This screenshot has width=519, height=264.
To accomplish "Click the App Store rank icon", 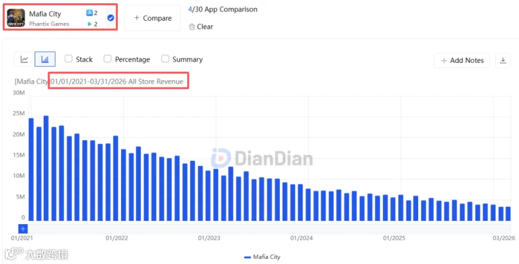I will (x=89, y=13).
